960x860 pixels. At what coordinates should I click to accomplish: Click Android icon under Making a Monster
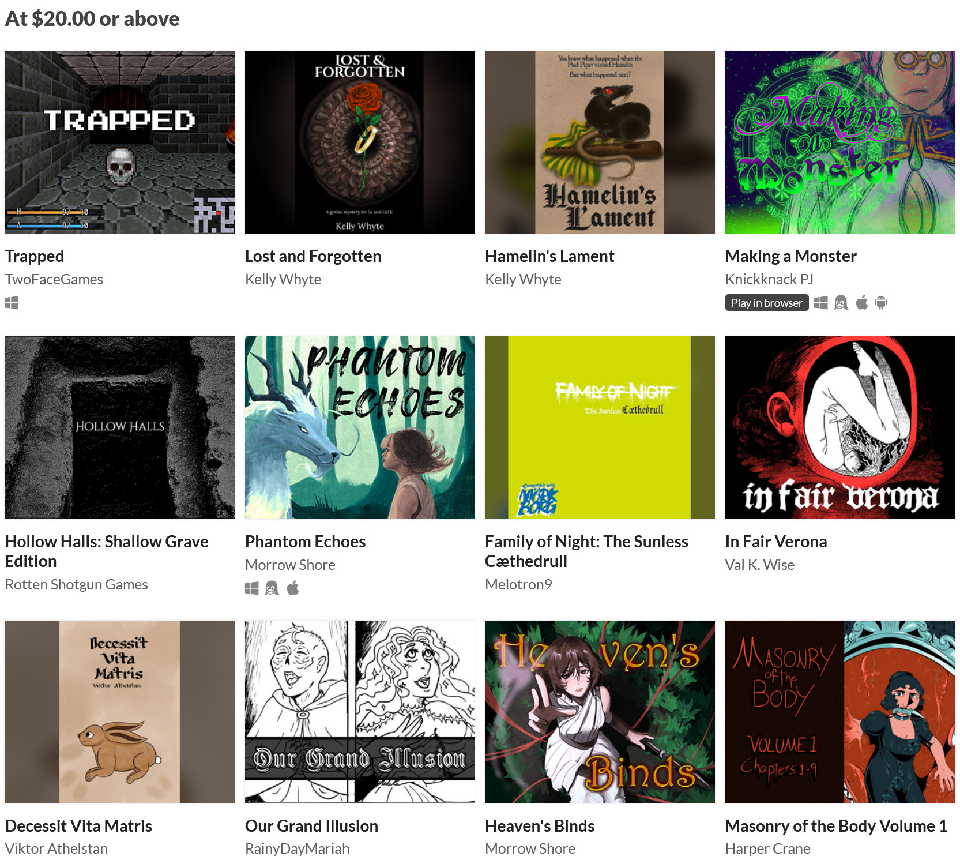click(x=881, y=303)
